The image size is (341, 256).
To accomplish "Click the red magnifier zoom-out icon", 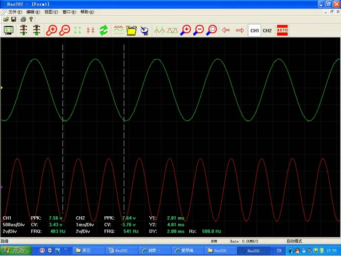I will (64, 30).
